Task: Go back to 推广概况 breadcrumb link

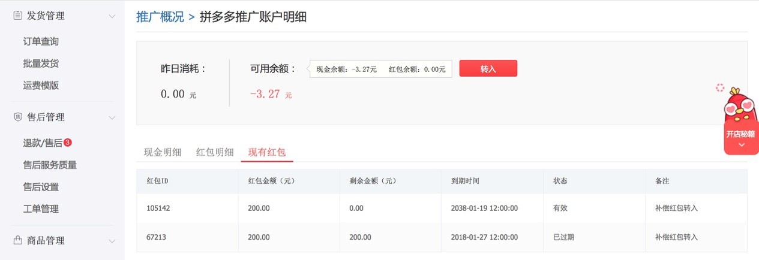Action: pos(160,16)
